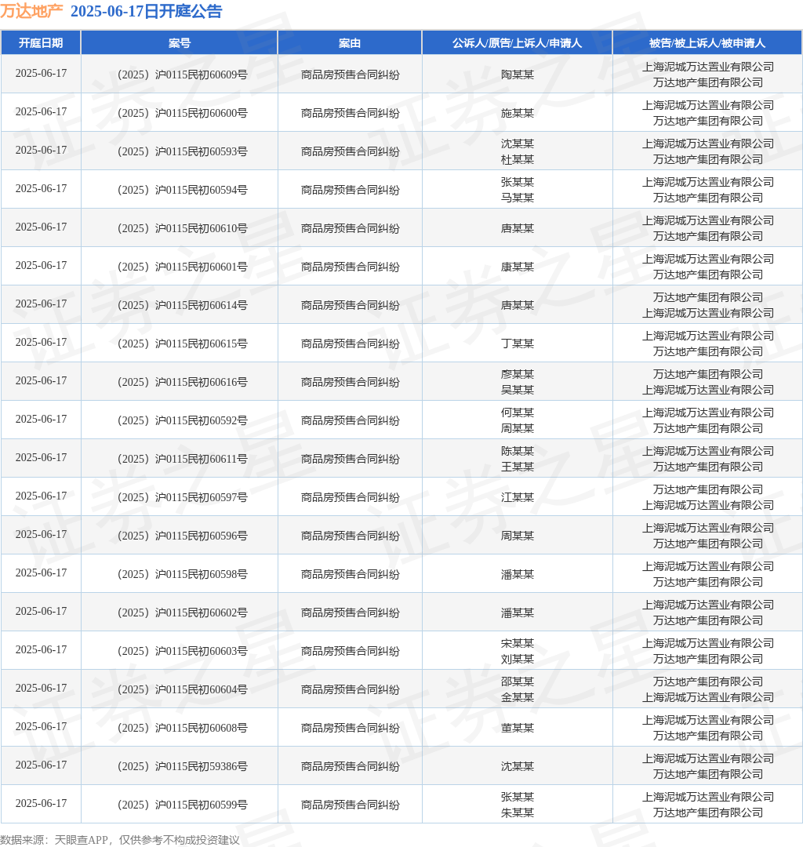Click plaintiff name 陶某某
Screen dimensions: 803x847
[x=518, y=75]
